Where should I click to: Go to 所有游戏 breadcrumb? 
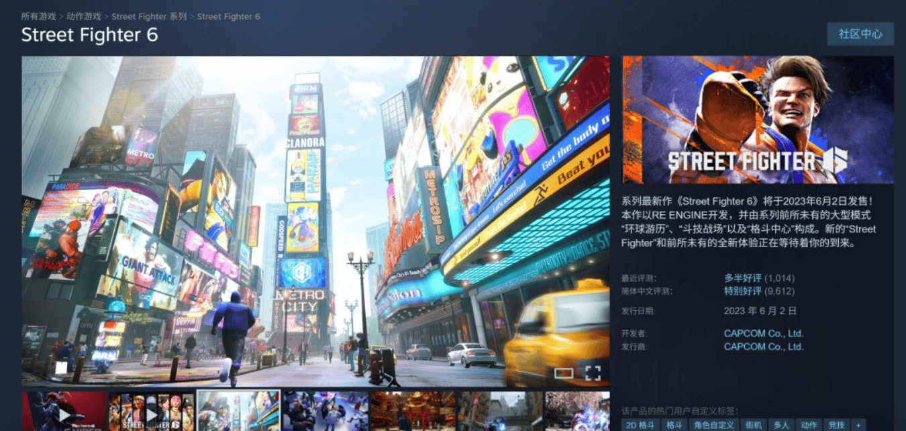38,16
